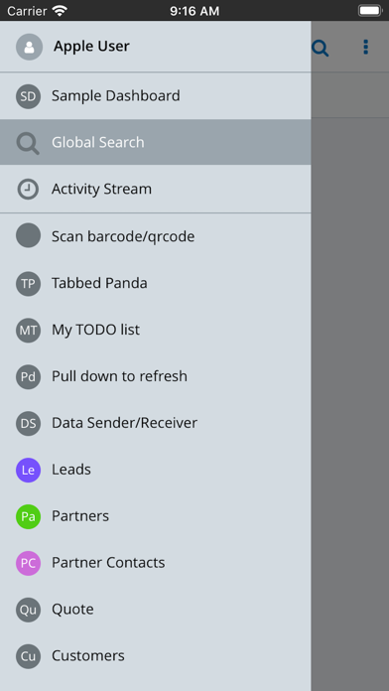
Task: Open Scan barcode/qrcode option
Action: (x=156, y=236)
